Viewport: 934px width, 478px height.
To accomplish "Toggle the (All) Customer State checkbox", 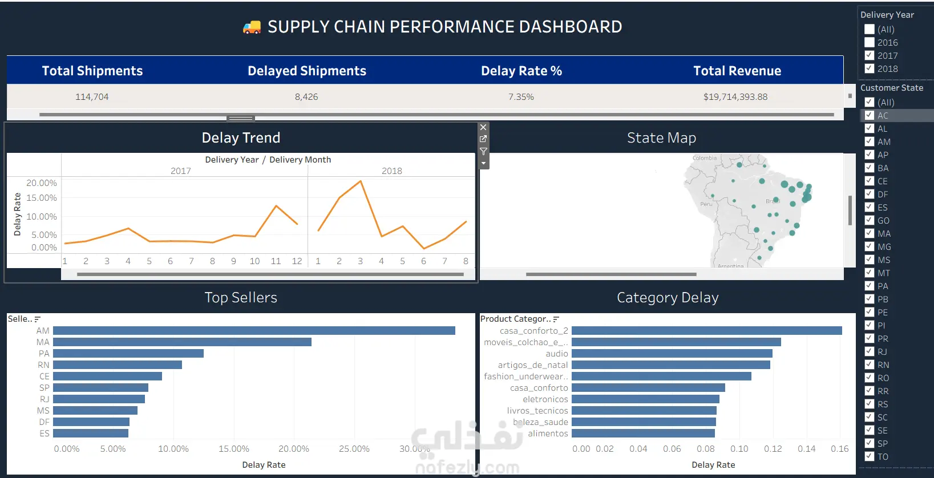I will click(870, 102).
